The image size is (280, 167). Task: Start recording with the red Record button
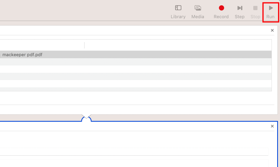point(221,12)
